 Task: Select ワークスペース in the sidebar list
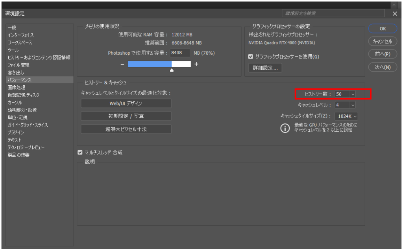20,42
